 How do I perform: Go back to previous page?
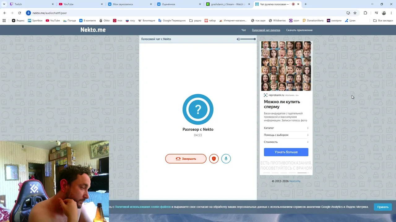(x=5, y=13)
